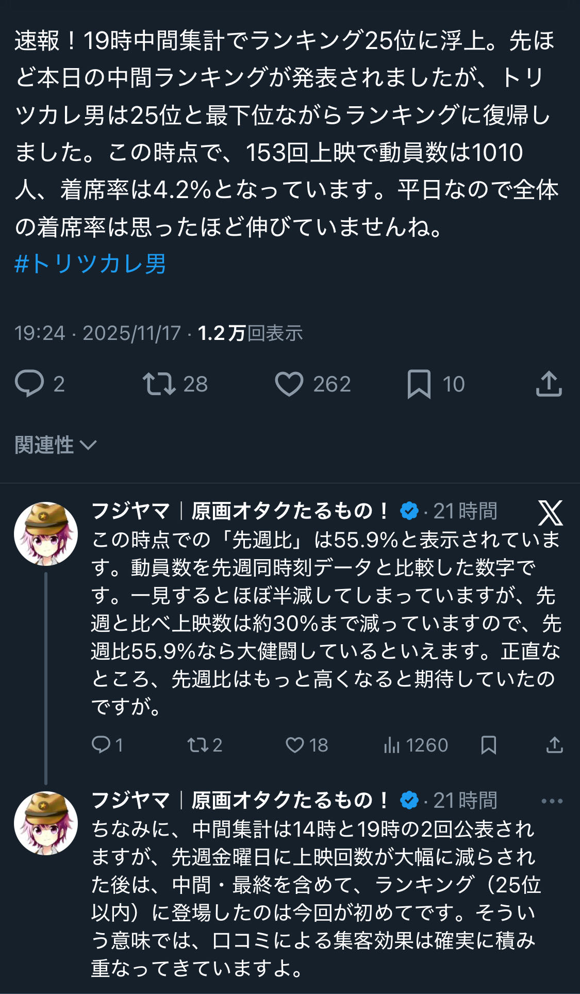Click the X logo icon on first reply

click(550, 512)
